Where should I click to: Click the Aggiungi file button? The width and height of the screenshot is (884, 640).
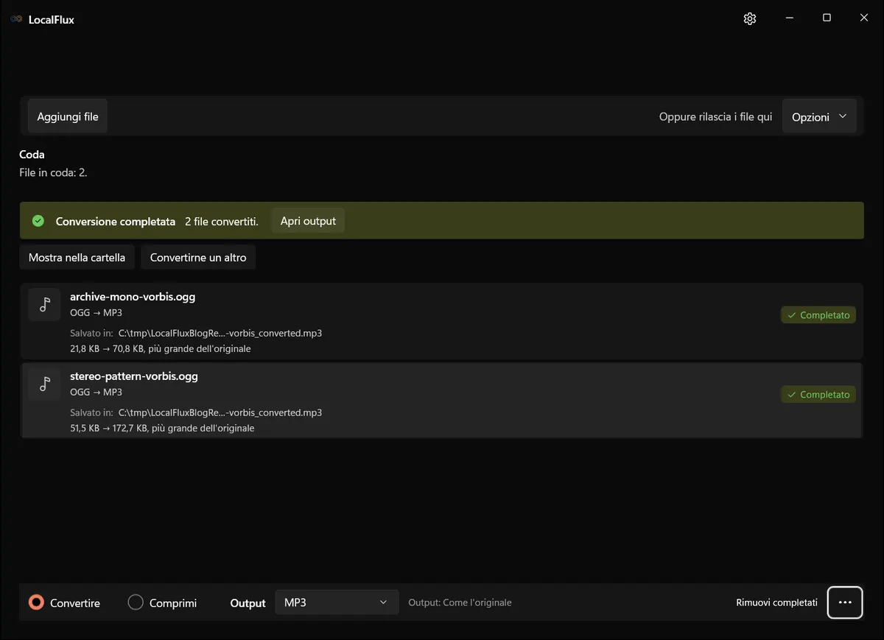click(x=68, y=117)
